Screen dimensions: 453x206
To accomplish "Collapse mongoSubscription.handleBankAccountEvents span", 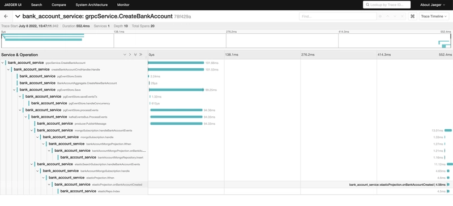I will point(32,130).
